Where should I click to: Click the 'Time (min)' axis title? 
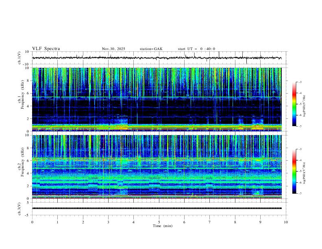(163, 226)
